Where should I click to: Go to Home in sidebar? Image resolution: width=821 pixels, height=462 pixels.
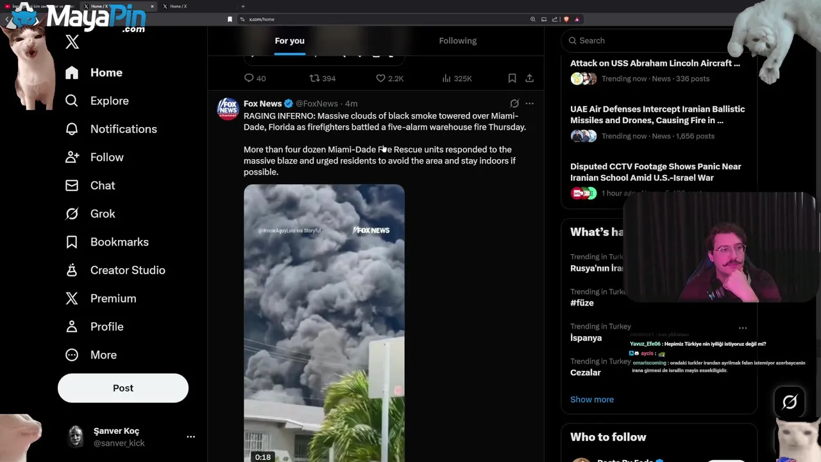tap(94, 73)
